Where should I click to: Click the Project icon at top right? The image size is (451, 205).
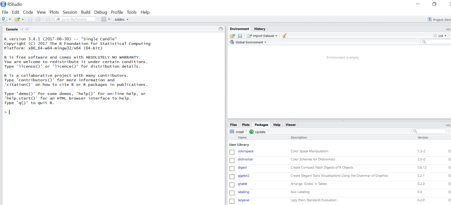point(429,19)
